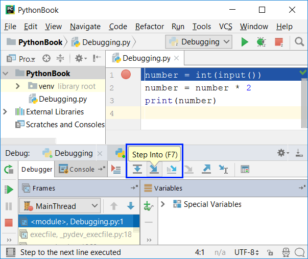
Task: Open the Evaluate Expression calculator icon
Action: [245, 169]
